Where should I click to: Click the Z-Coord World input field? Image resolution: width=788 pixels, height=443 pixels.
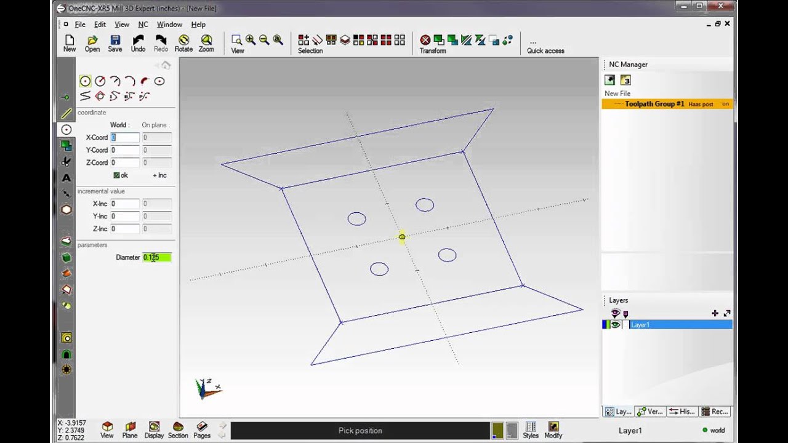125,162
